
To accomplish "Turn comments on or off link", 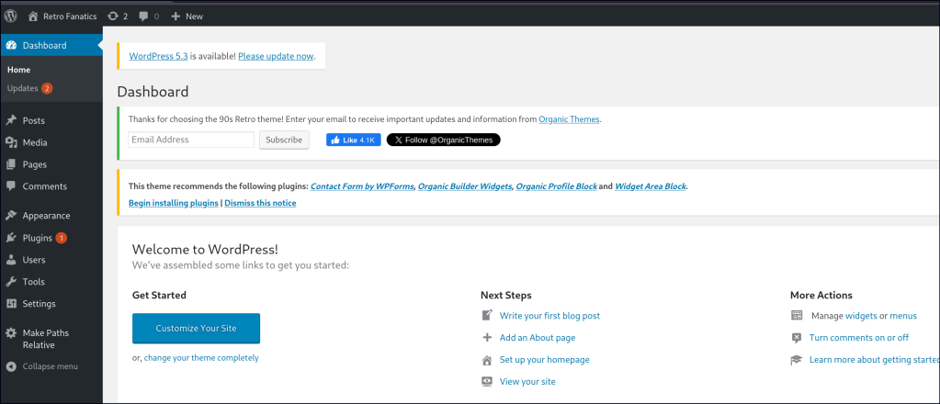I will [859, 338].
